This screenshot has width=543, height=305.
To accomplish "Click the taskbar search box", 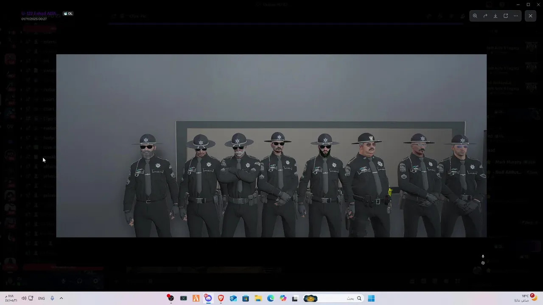I will point(333,298).
